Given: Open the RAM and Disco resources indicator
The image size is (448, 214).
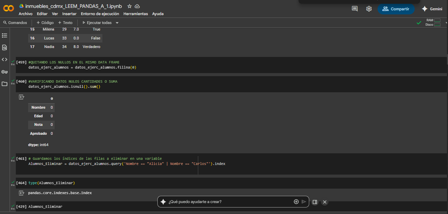Looking at the screenshot, I should (433, 23).
